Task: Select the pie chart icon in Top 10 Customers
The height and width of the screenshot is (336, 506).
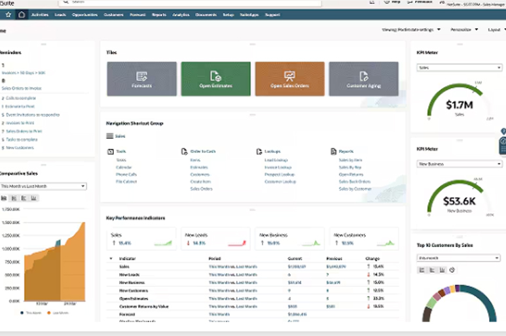Action: (452, 270)
